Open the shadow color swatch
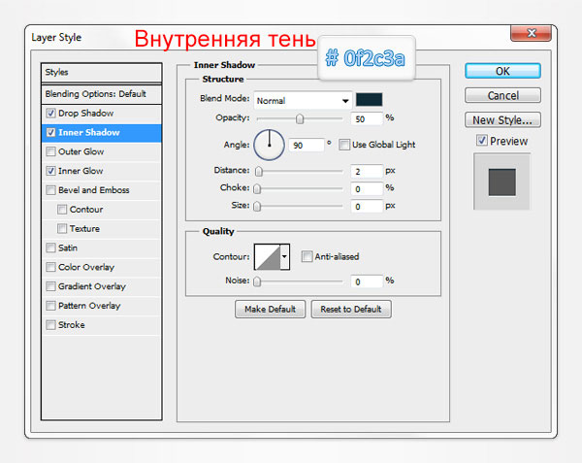 369,100
